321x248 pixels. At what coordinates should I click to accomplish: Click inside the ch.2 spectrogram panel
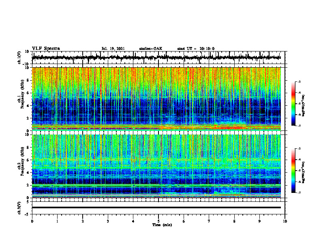click(156, 166)
